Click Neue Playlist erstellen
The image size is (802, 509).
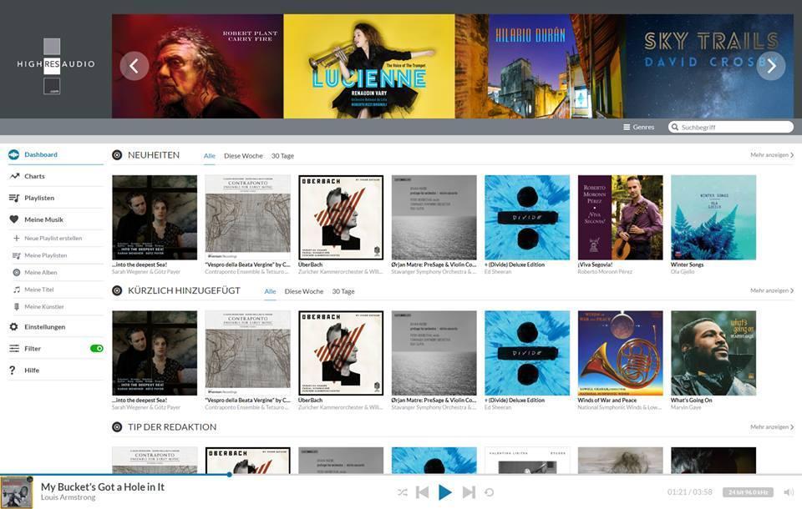point(53,238)
